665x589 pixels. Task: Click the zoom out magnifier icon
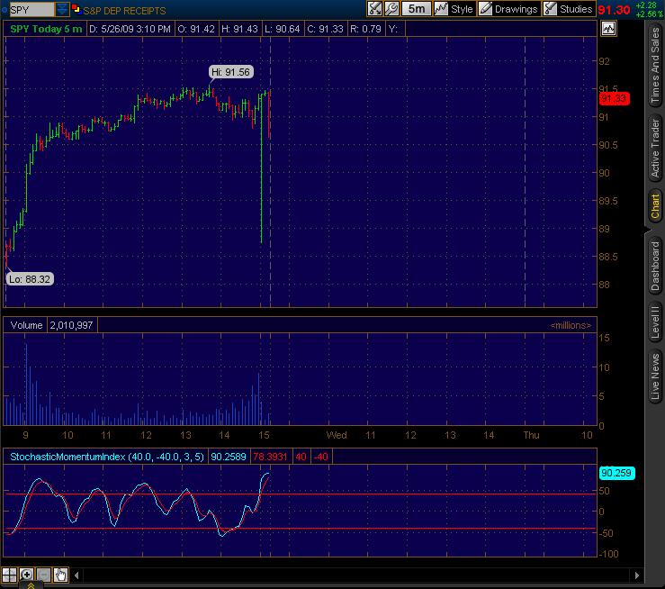pyautogui.click(x=43, y=575)
